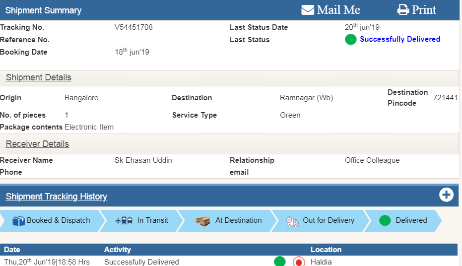This screenshot has width=462, height=266.
Task: Click the green Delivered stage circle icon
Action: [x=385, y=220]
